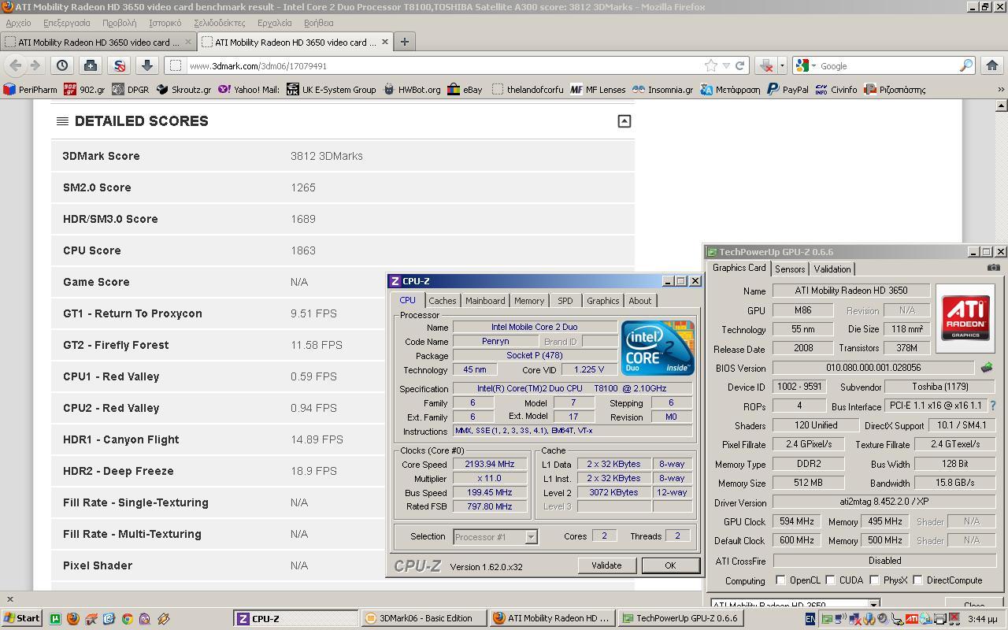The image size is (1008, 630).
Task: Open the eBay bookmark
Action: (465, 90)
